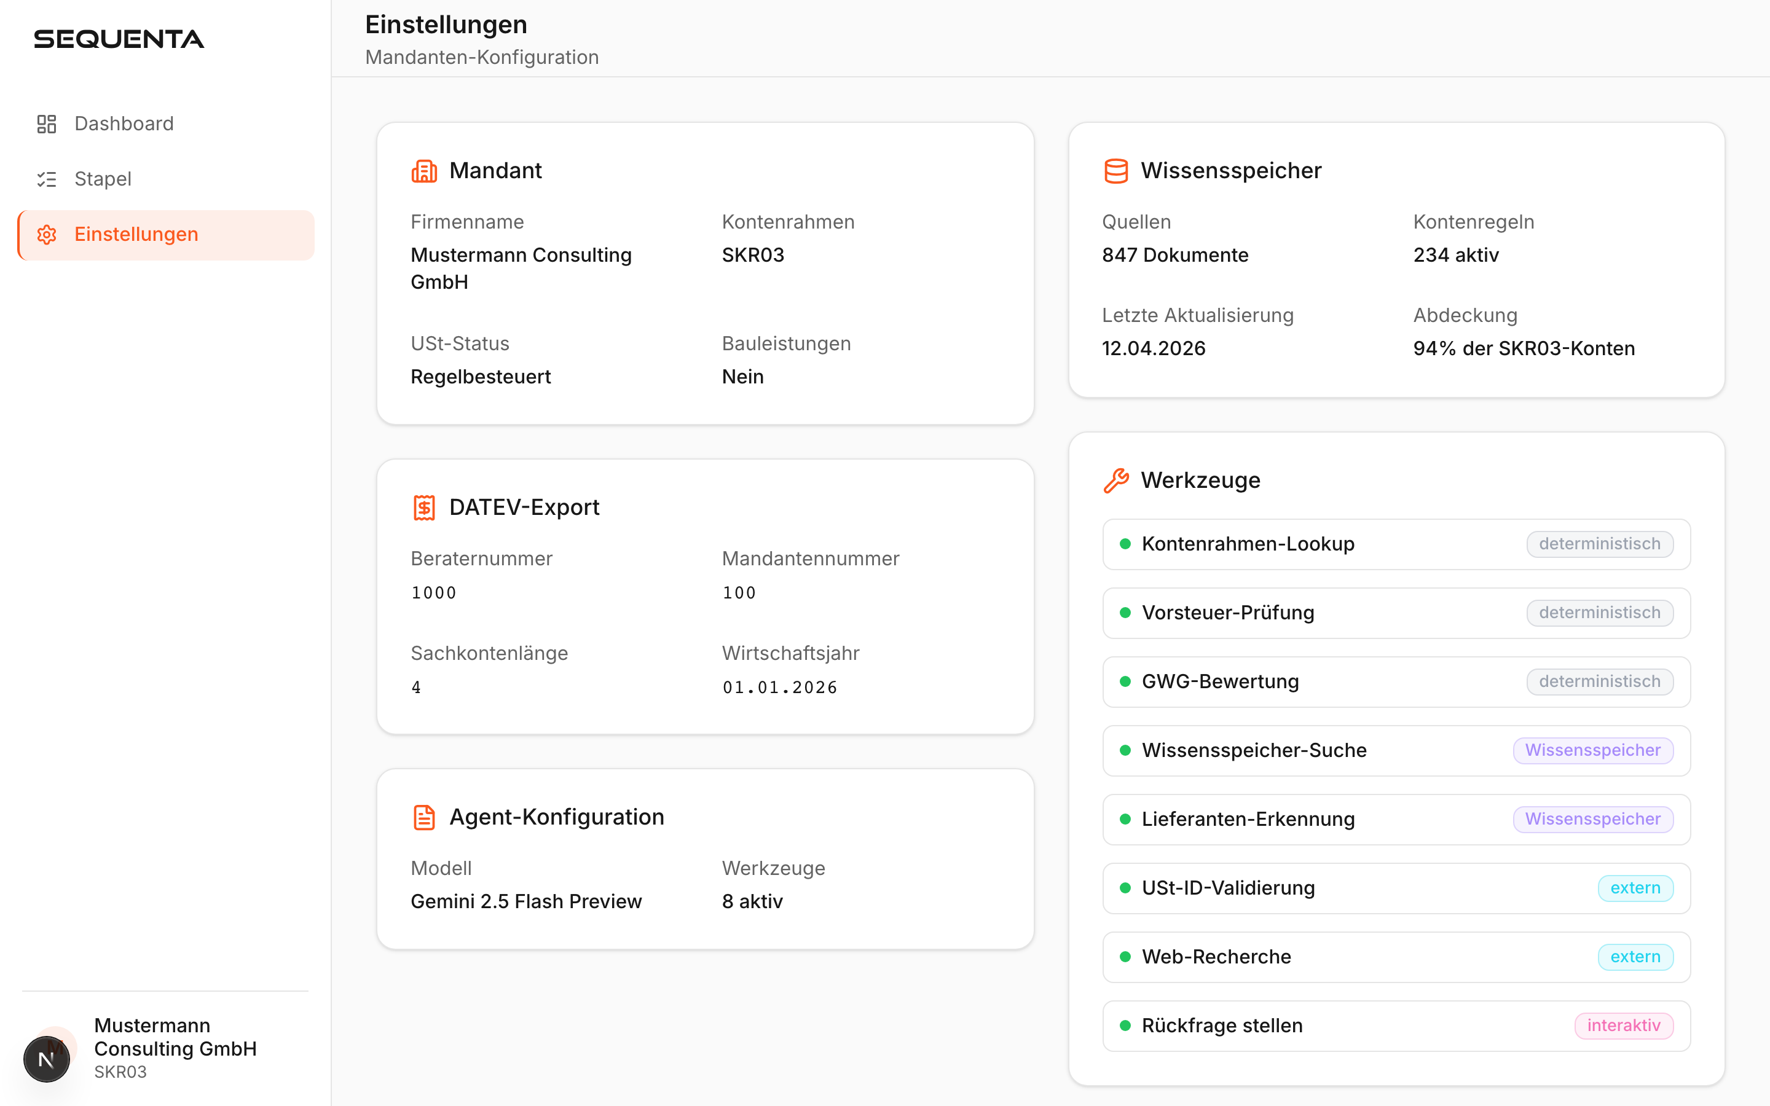
Task: Click the round N avatar badge
Action: (x=46, y=1059)
